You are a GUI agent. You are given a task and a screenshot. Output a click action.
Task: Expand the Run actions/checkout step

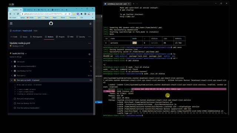(51, 66)
